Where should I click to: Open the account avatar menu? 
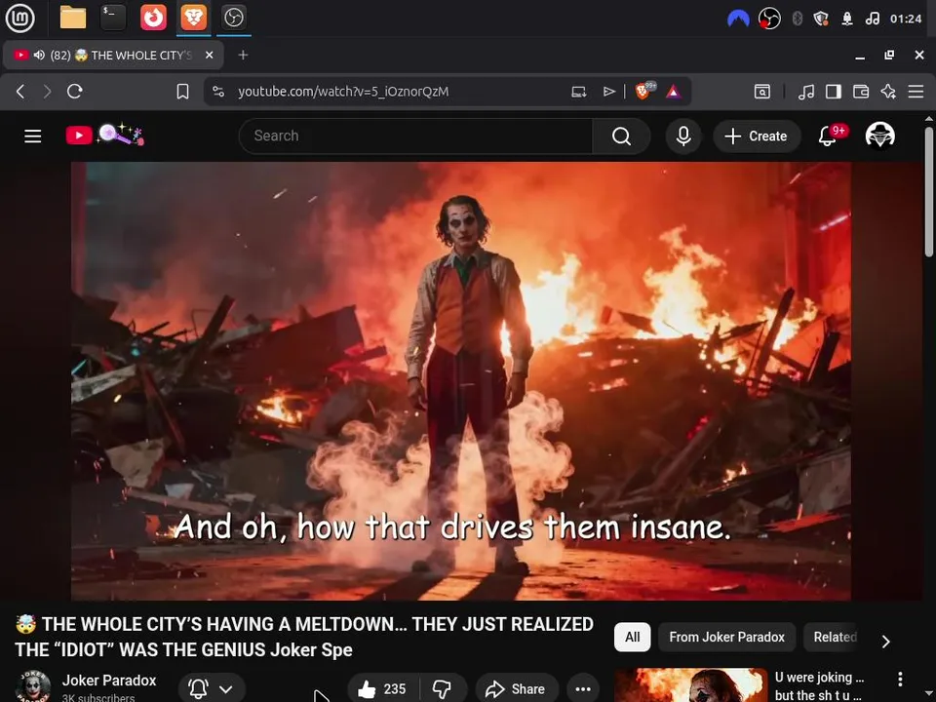[x=879, y=136]
